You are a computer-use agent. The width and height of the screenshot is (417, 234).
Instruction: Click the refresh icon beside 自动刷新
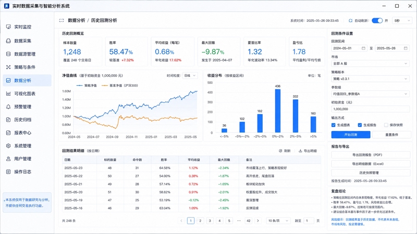click(x=350, y=20)
